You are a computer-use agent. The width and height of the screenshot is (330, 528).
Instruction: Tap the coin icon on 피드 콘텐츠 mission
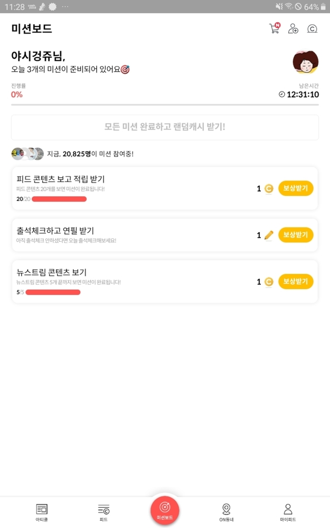[269, 189]
